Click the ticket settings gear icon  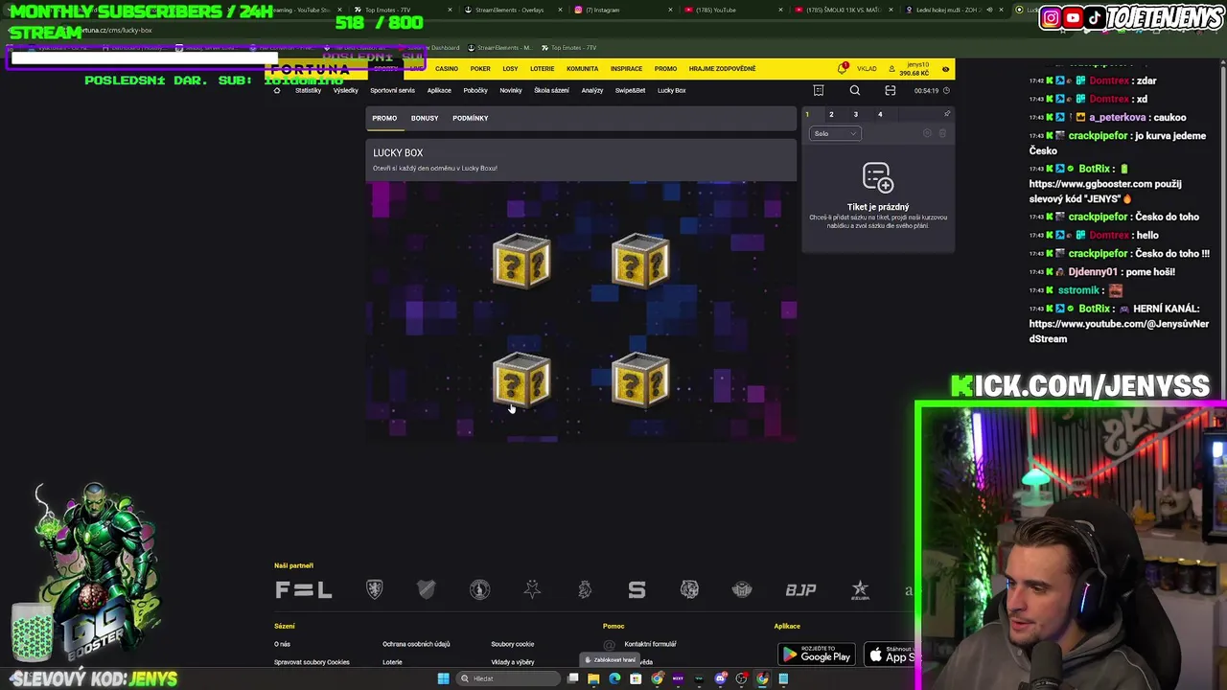[927, 133]
